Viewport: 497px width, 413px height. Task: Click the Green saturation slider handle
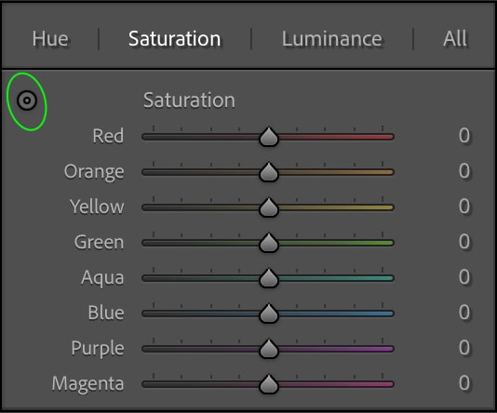pyautogui.click(x=269, y=243)
